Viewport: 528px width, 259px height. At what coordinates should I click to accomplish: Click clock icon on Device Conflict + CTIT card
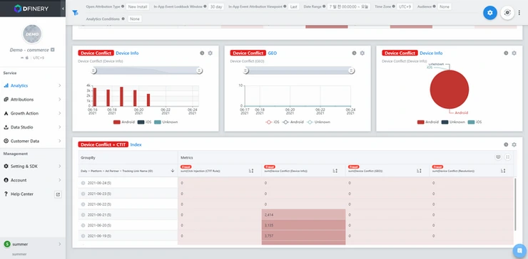click(506, 144)
